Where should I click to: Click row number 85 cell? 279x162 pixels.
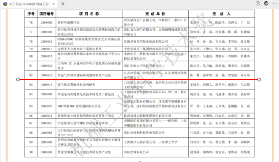31,106
